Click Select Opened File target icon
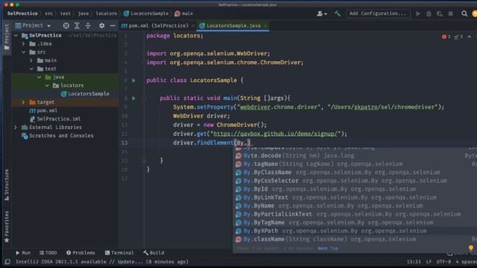477x268 pixels. point(66,26)
